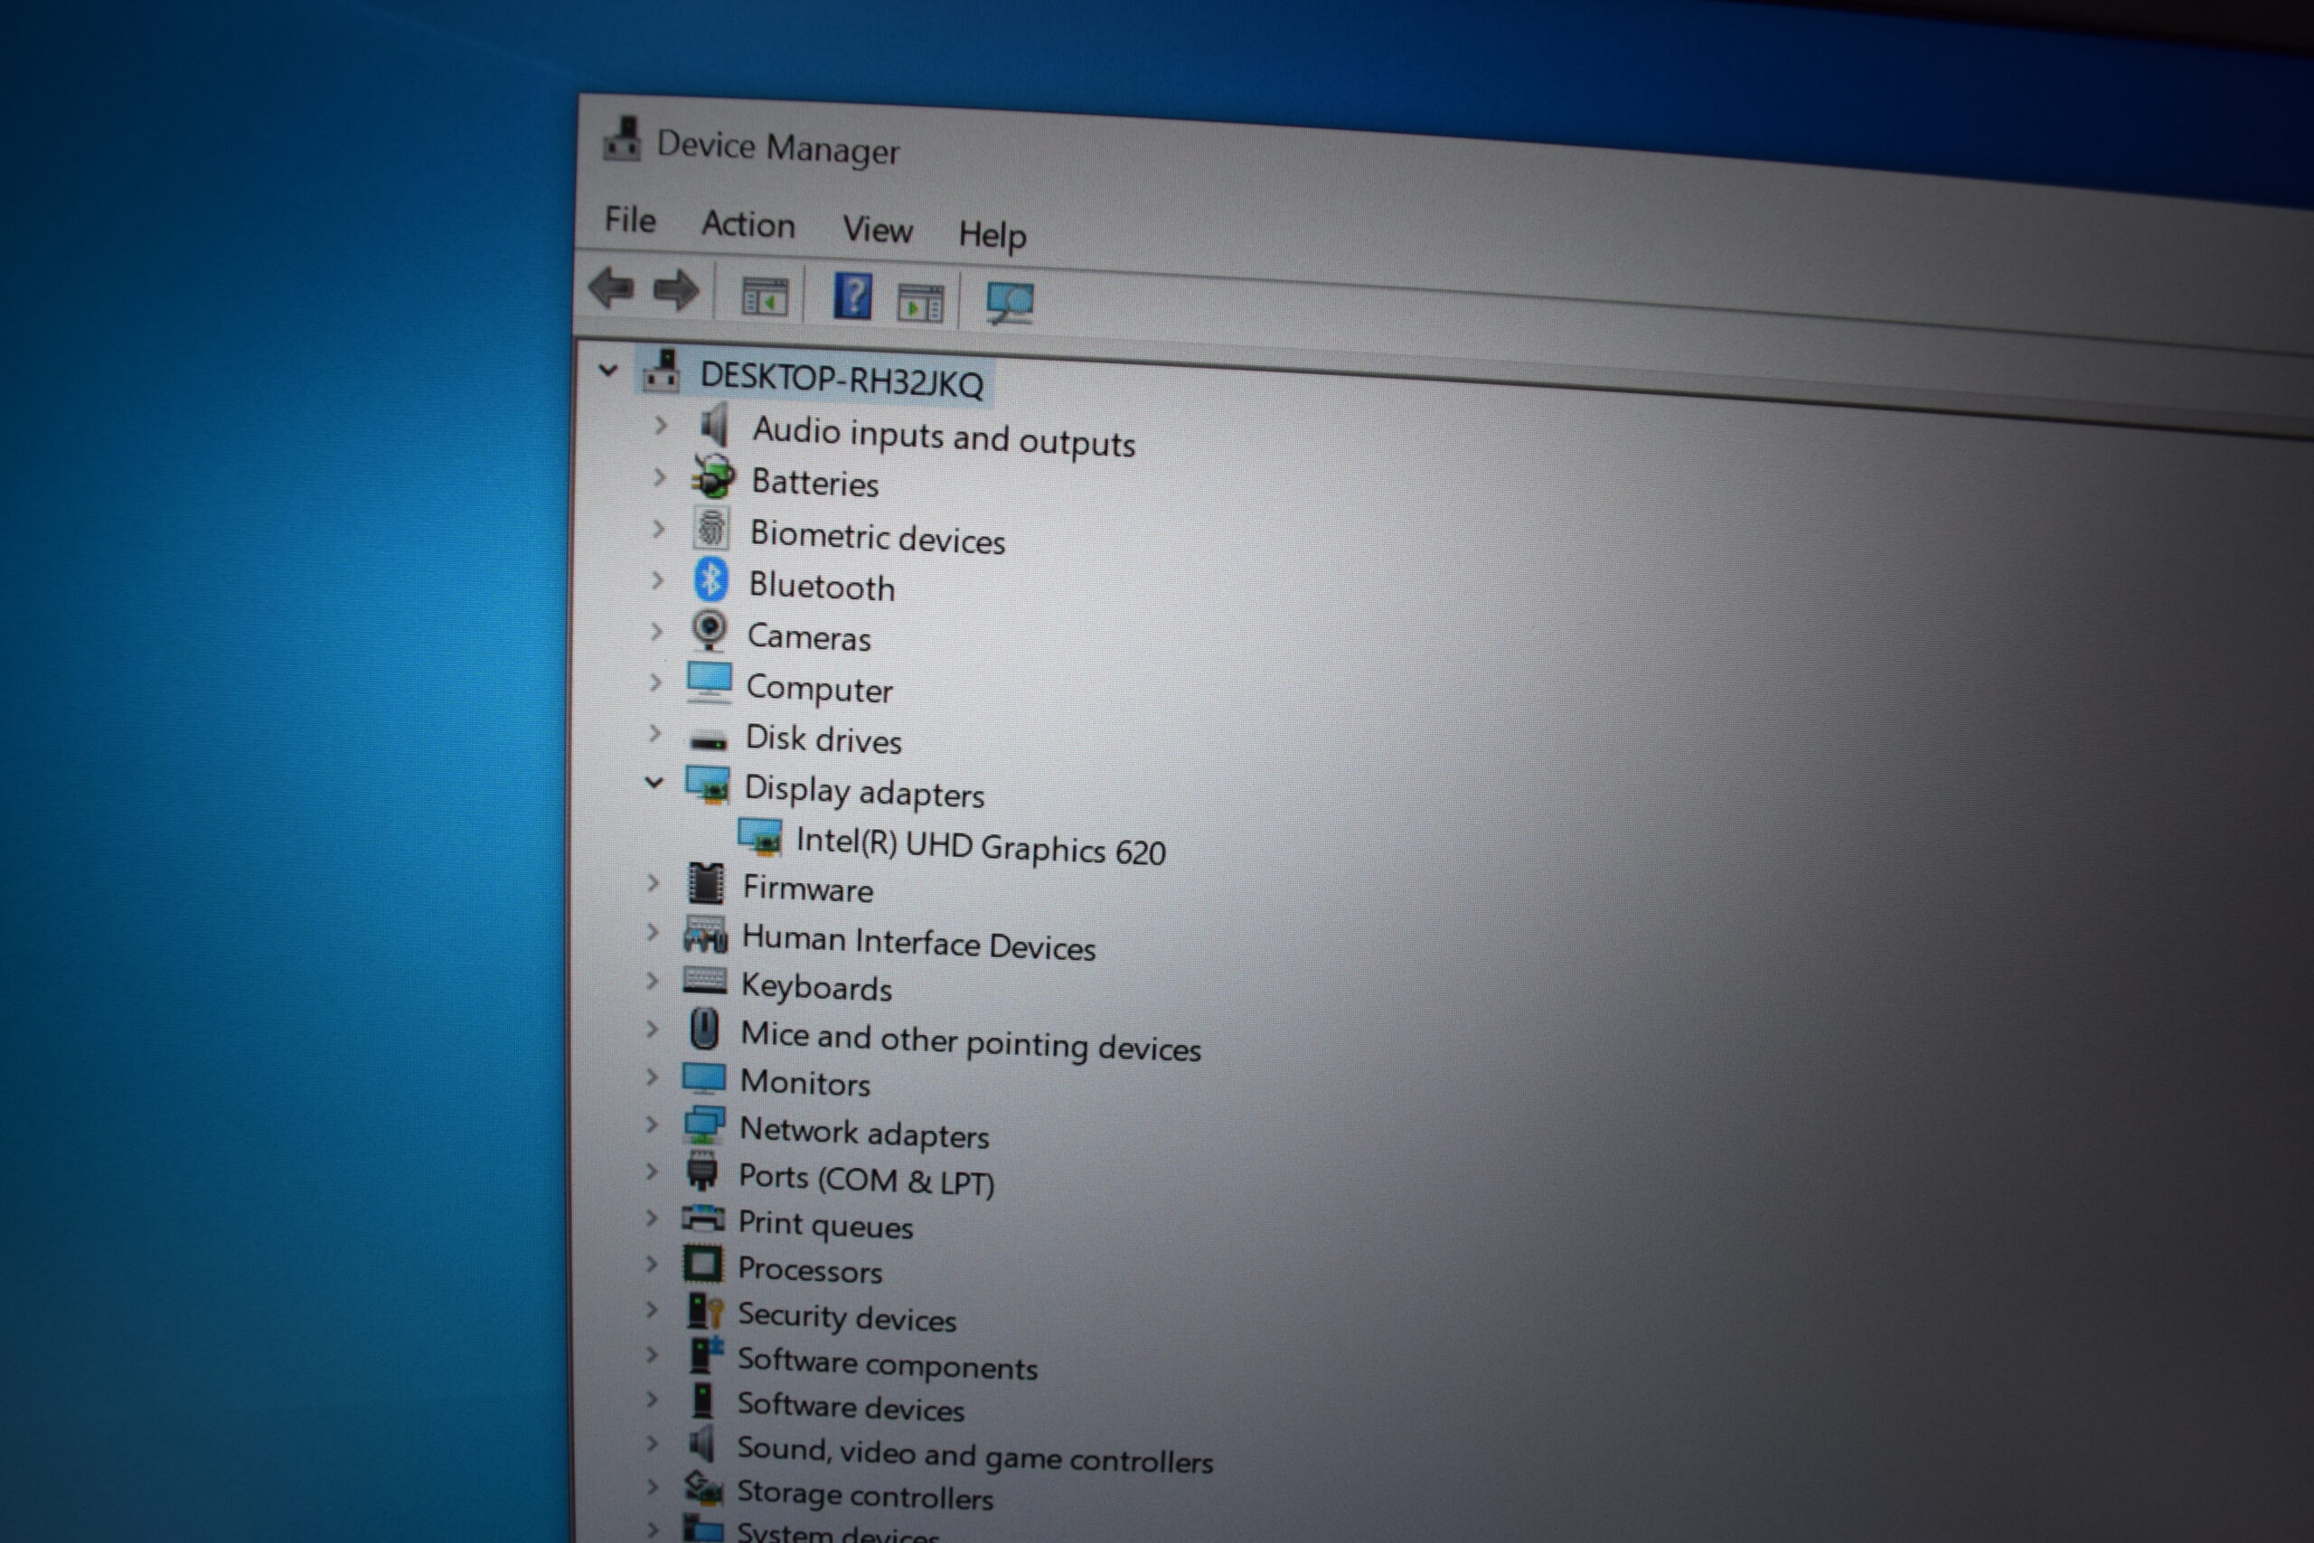Click the Show/Hide Action Pane toolbar icon
2314x1543 pixels.
click(920, 303)
